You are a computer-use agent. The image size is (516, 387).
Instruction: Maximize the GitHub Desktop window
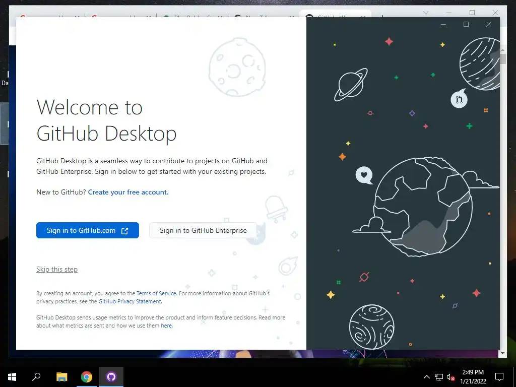466,24
